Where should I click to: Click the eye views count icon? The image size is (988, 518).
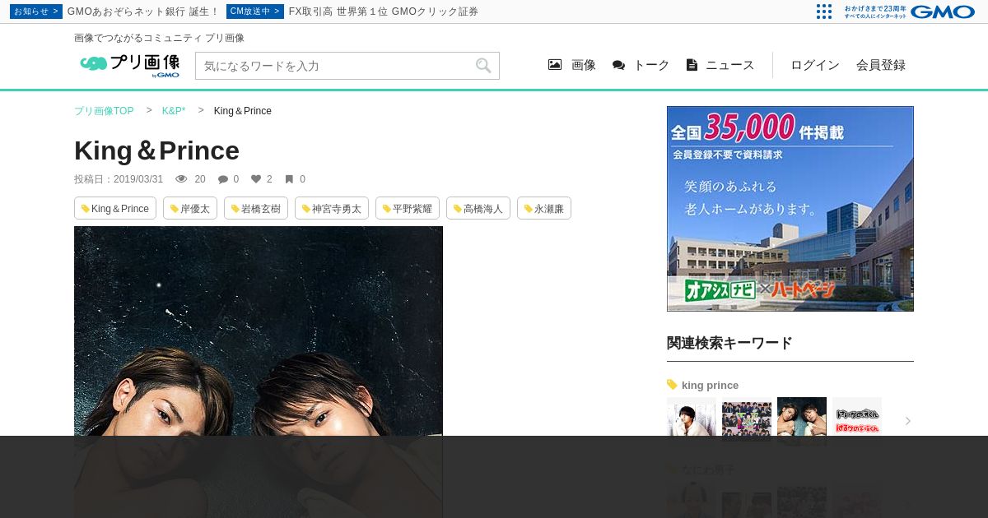click(181, 179)
